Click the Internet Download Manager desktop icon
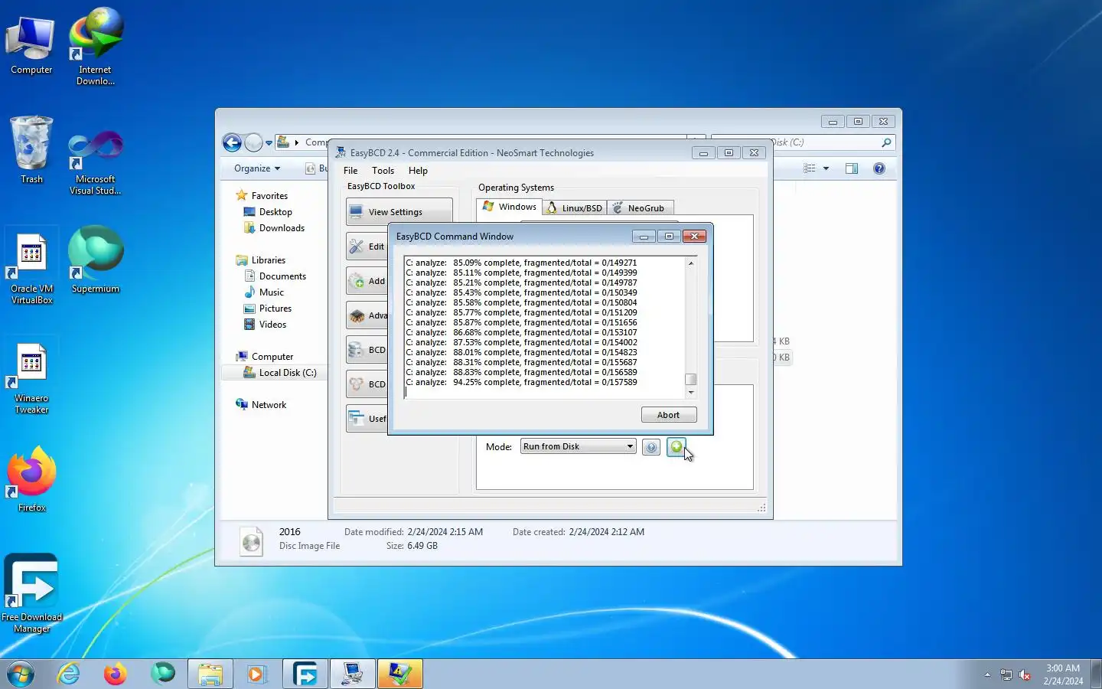The height and width of the screenshot is (689, 1102). 96,46
